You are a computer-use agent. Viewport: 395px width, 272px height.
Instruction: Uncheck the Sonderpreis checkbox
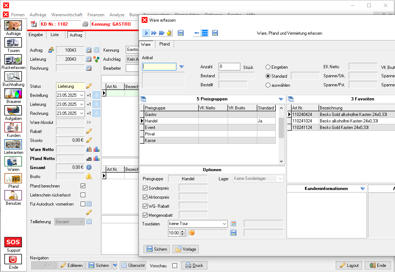[145, 188]
